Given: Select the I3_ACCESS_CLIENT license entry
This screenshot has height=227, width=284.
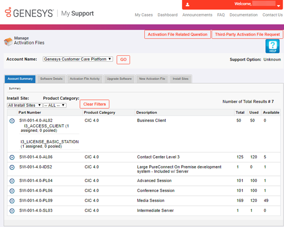Looking at the screenshot, I should [x=45, y=128].
